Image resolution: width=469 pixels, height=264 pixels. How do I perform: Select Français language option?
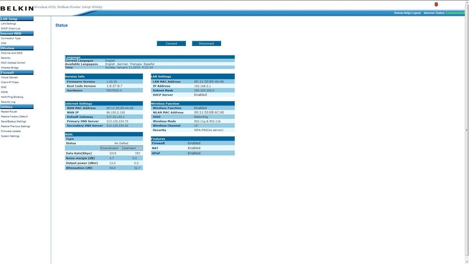[136, 64]
